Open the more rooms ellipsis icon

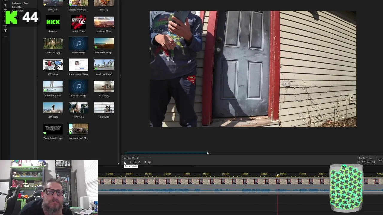tap(5, 36)
